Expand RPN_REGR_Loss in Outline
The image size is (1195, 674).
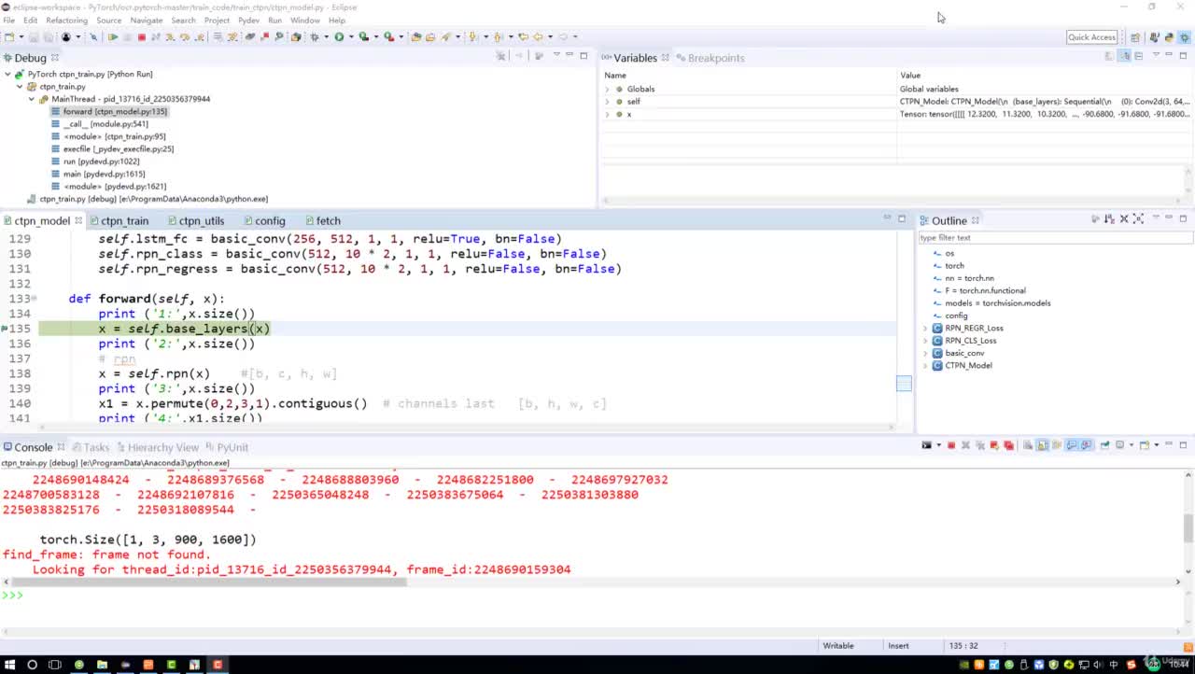pyautogui.click(x=925, y=329)
